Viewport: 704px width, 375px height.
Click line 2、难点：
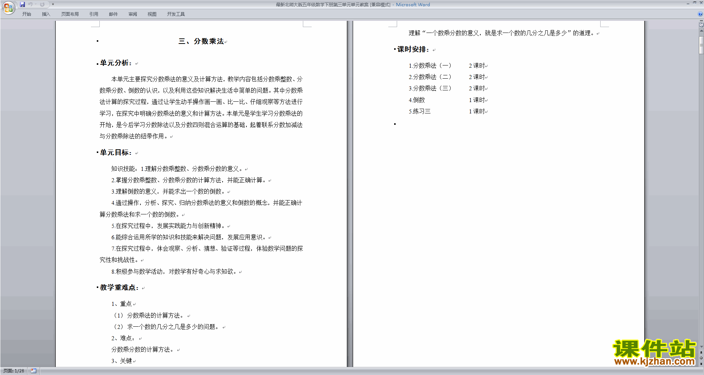(x=124, y=338)
